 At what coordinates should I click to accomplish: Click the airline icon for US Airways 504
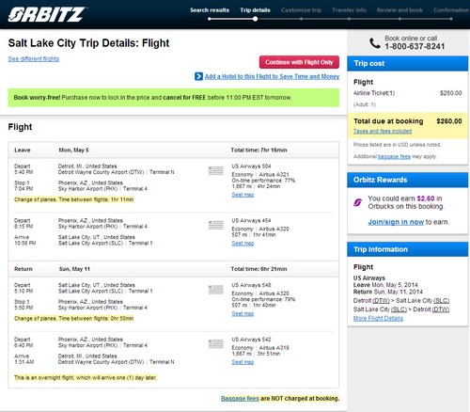[x=216, y=170]
